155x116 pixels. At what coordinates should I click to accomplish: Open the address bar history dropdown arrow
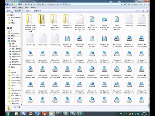point(122,4)
